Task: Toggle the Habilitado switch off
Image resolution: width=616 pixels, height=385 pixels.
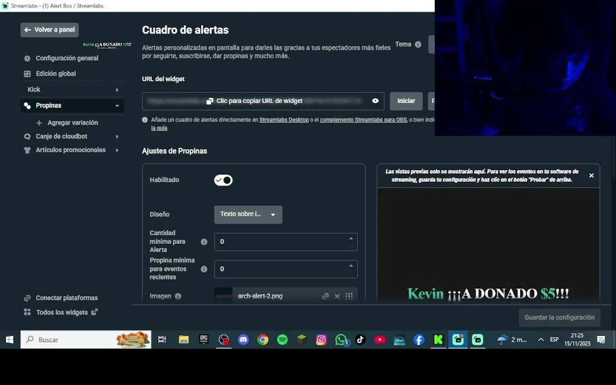Action: (223, 180)
